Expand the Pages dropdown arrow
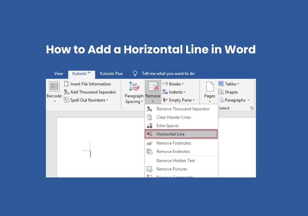The height and width of the screenshot is (216, 308). click(x=209, y=101)
